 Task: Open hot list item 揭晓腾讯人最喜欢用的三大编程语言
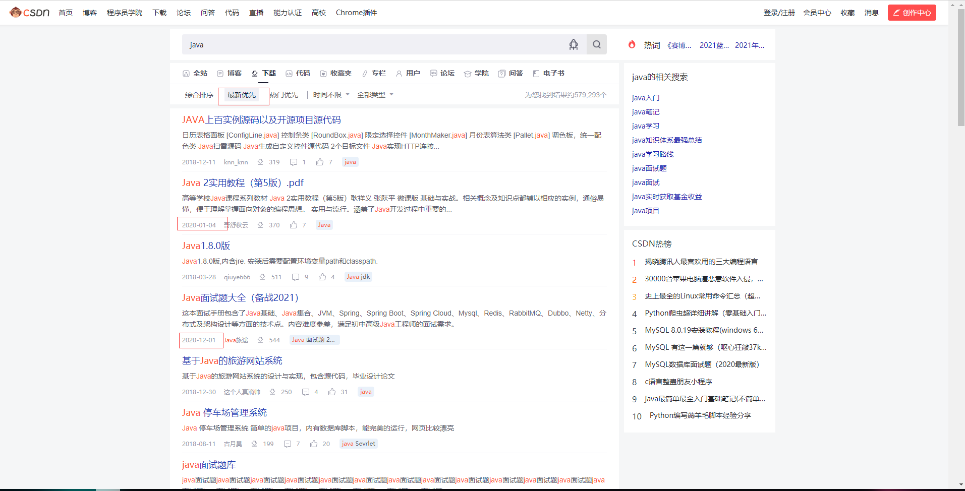701,262
